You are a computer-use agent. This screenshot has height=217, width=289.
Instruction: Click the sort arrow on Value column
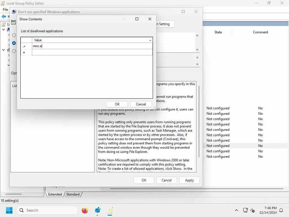[x=150, y=40]
